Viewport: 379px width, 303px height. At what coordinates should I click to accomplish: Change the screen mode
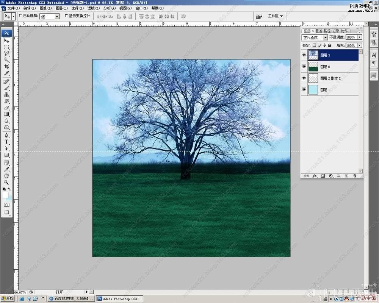pos(6,212)
